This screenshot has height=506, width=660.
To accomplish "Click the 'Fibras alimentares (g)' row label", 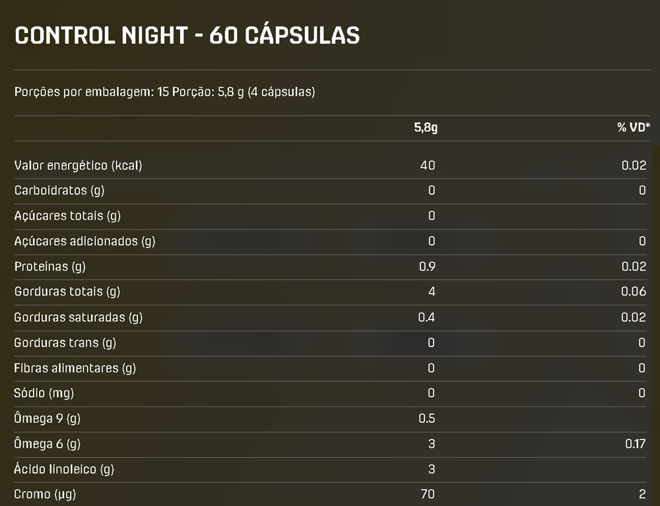I will tap(75, 368).
